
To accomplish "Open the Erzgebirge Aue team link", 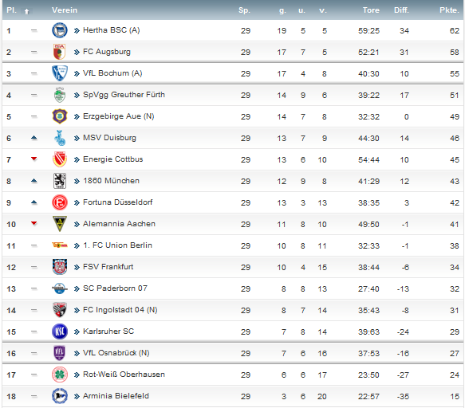I will (118, 116).
